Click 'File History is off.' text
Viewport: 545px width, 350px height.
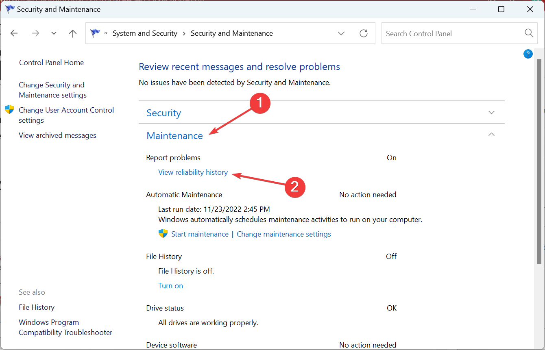coord(186,271)
